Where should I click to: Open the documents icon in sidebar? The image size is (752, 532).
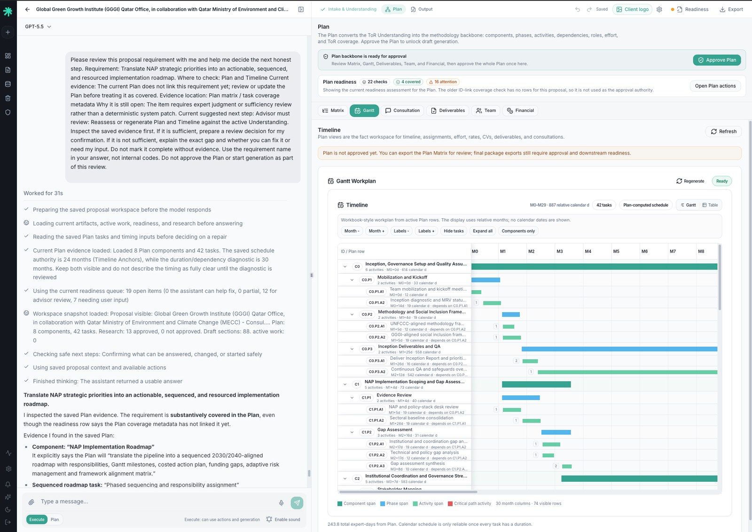pos(8,70)
